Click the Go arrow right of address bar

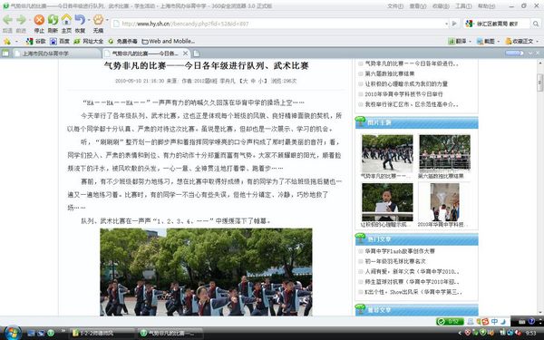[454, 24]
